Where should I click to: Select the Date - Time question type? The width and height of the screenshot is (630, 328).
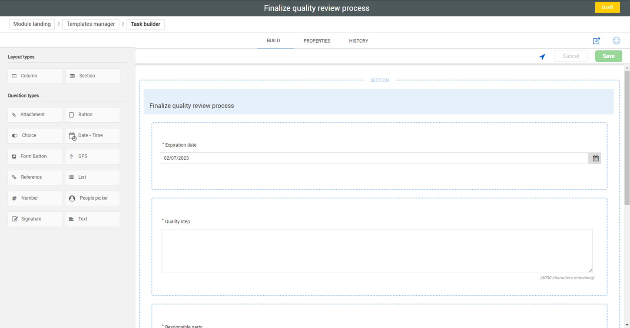click(93, 136)
